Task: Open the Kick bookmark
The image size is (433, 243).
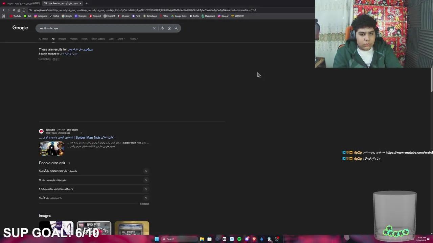Action: [x=28, y=16]
